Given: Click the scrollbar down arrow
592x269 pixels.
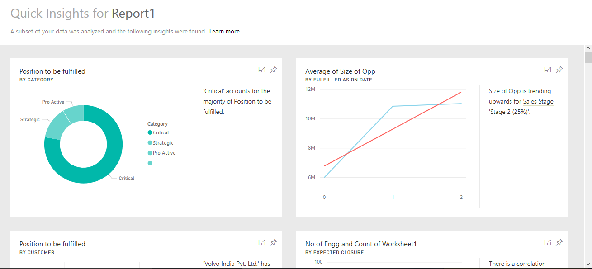Looking at the screenshot, I should (588, 264).
